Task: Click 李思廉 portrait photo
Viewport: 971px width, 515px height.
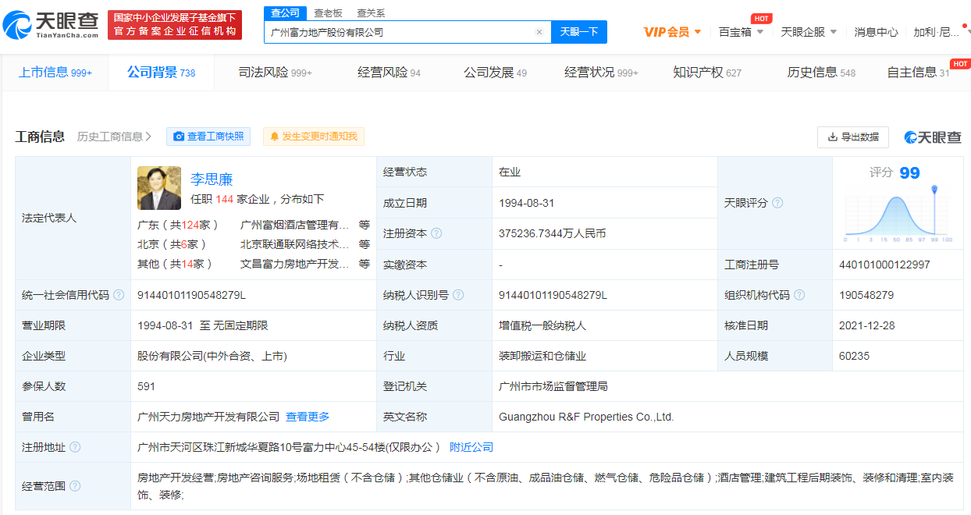Action: (159, 188)
